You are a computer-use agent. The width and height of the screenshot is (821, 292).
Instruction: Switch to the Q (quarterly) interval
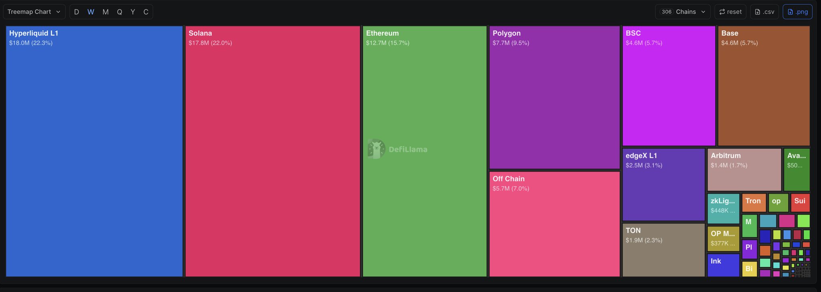point(119,12)
